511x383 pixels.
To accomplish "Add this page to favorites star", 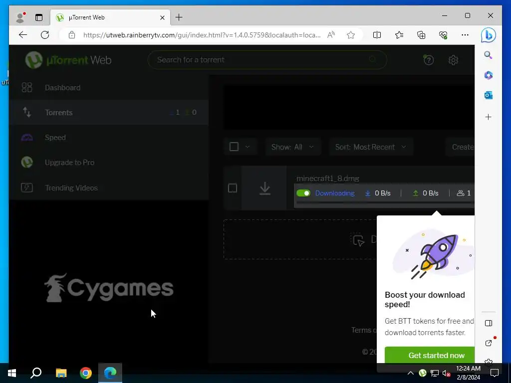I will pyautogui.click(x=351, y=35).
